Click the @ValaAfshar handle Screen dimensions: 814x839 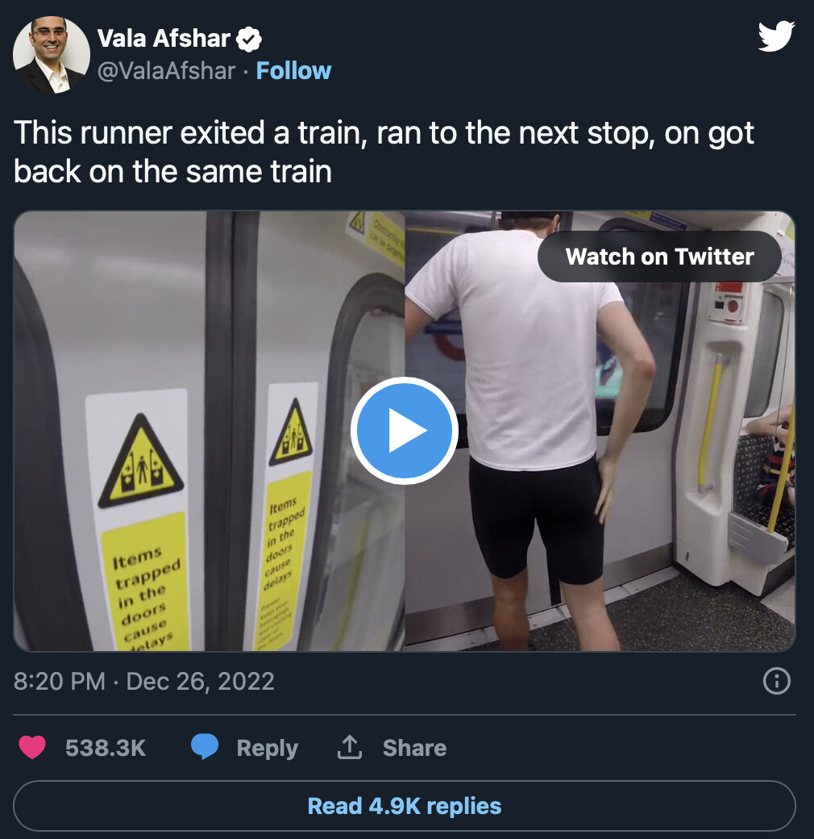tap(166, 71)
